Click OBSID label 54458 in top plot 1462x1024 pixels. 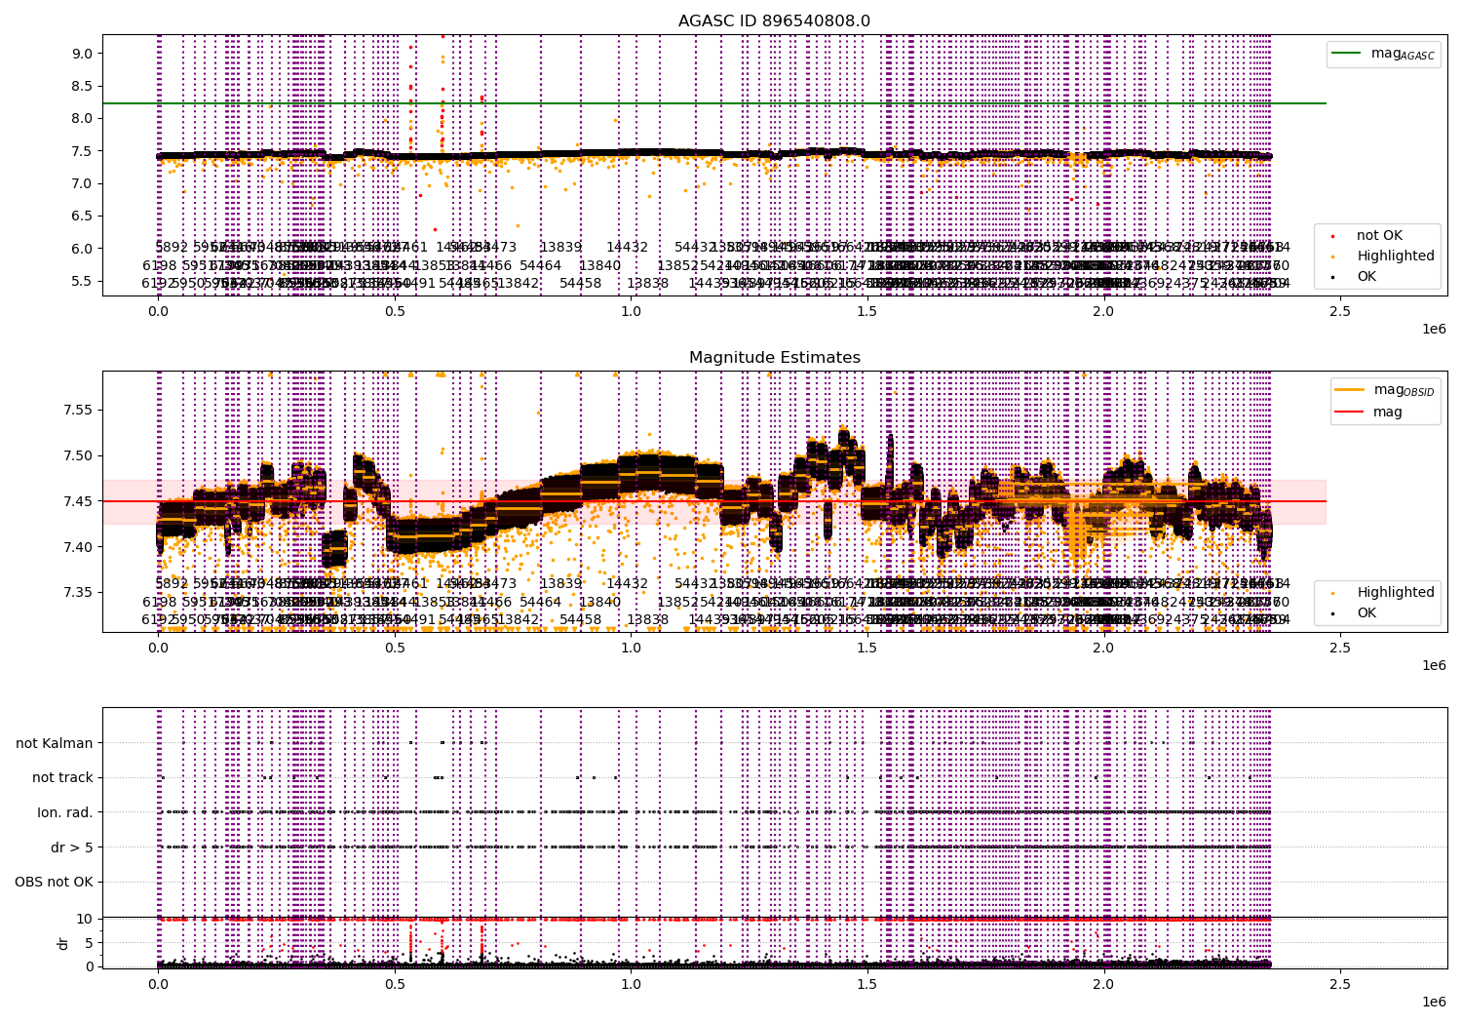click(581, 283)
